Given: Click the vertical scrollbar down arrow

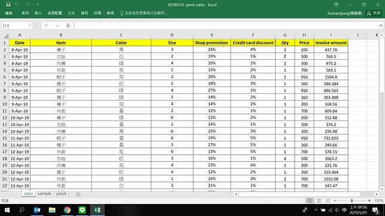Looking at the screenshot, I should tap(381, 189).
